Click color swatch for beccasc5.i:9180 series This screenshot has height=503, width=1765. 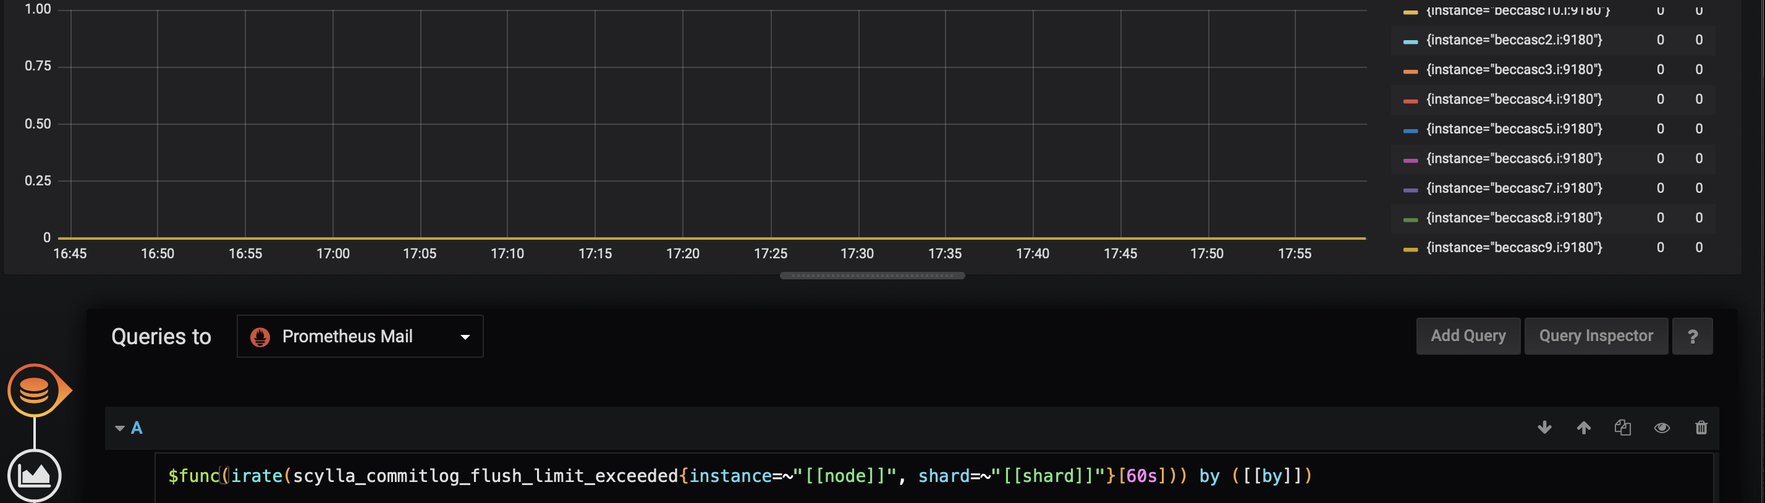tap(1410, 130)
